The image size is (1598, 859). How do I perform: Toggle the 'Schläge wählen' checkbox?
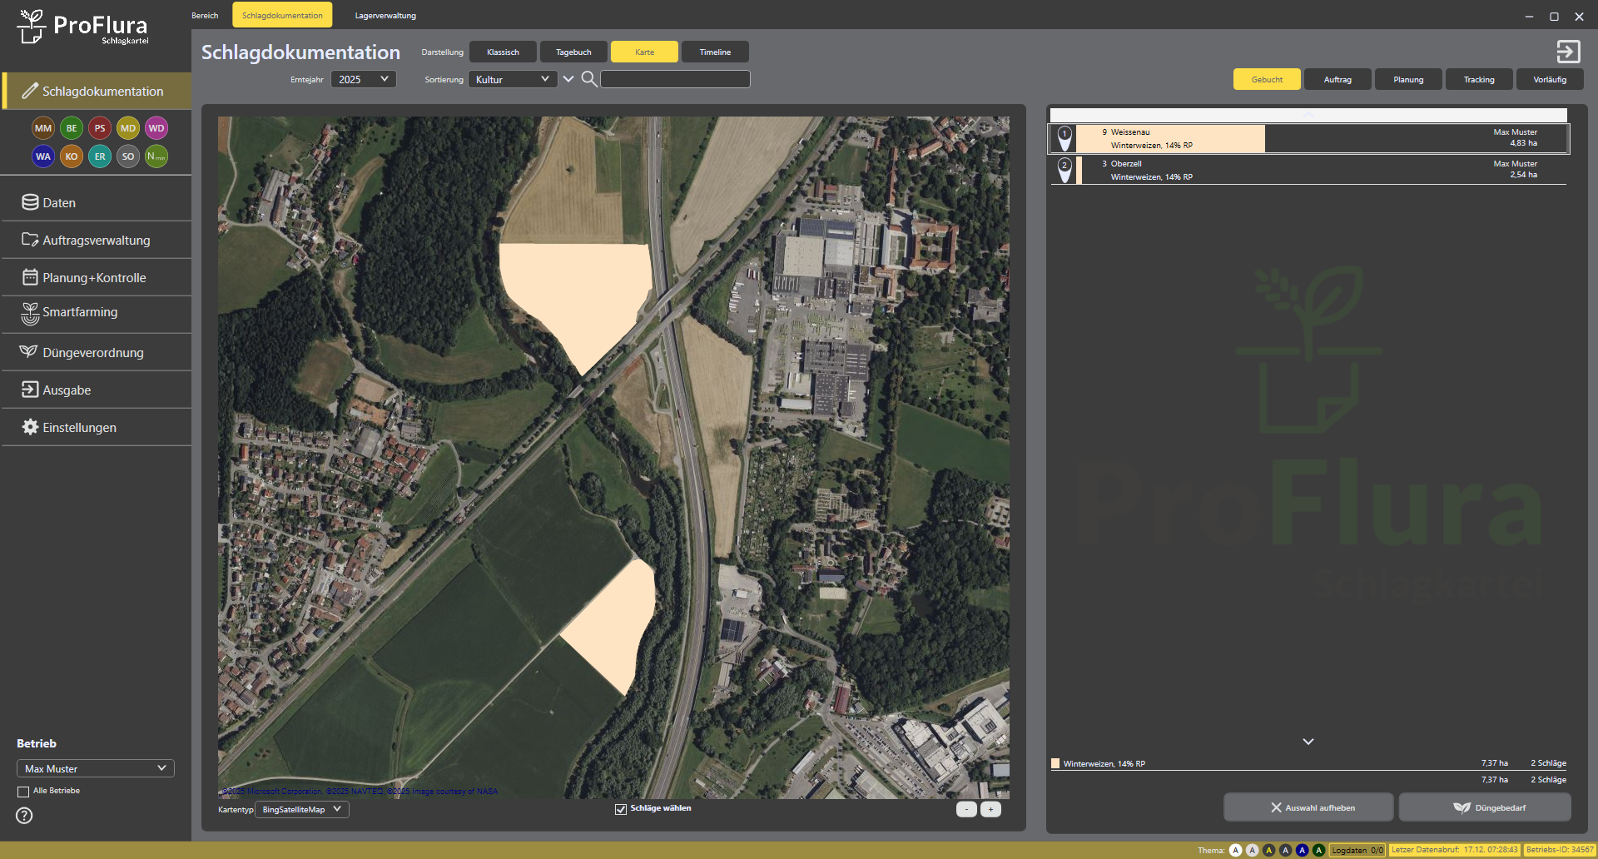[621, 809]
